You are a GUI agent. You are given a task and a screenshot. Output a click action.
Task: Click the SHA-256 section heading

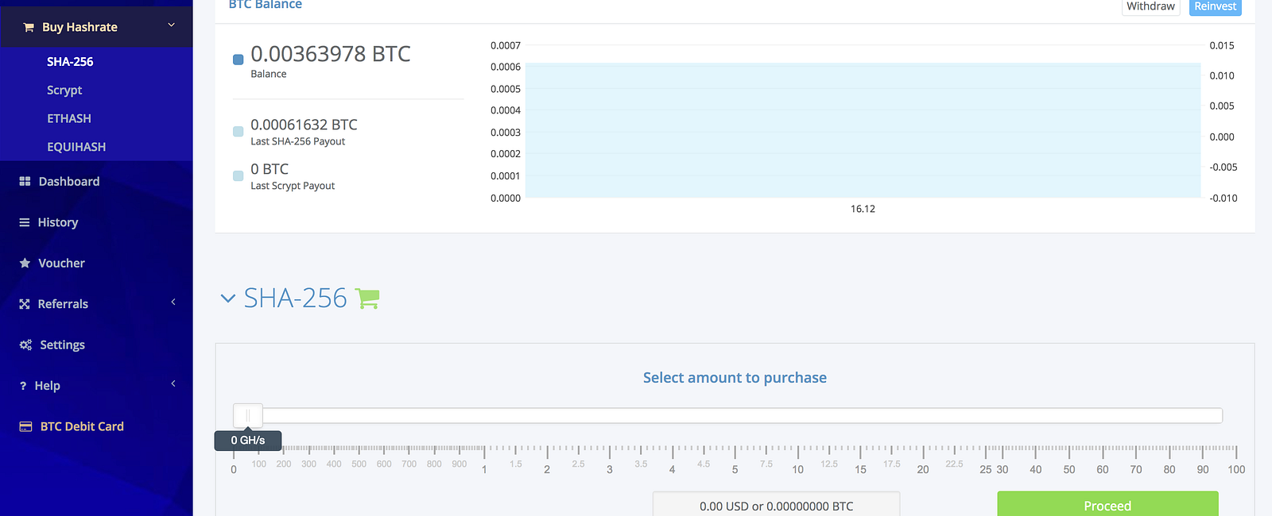coord(296,298)
